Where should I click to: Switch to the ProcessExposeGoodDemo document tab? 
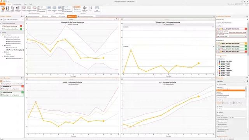tap(86, 16)
